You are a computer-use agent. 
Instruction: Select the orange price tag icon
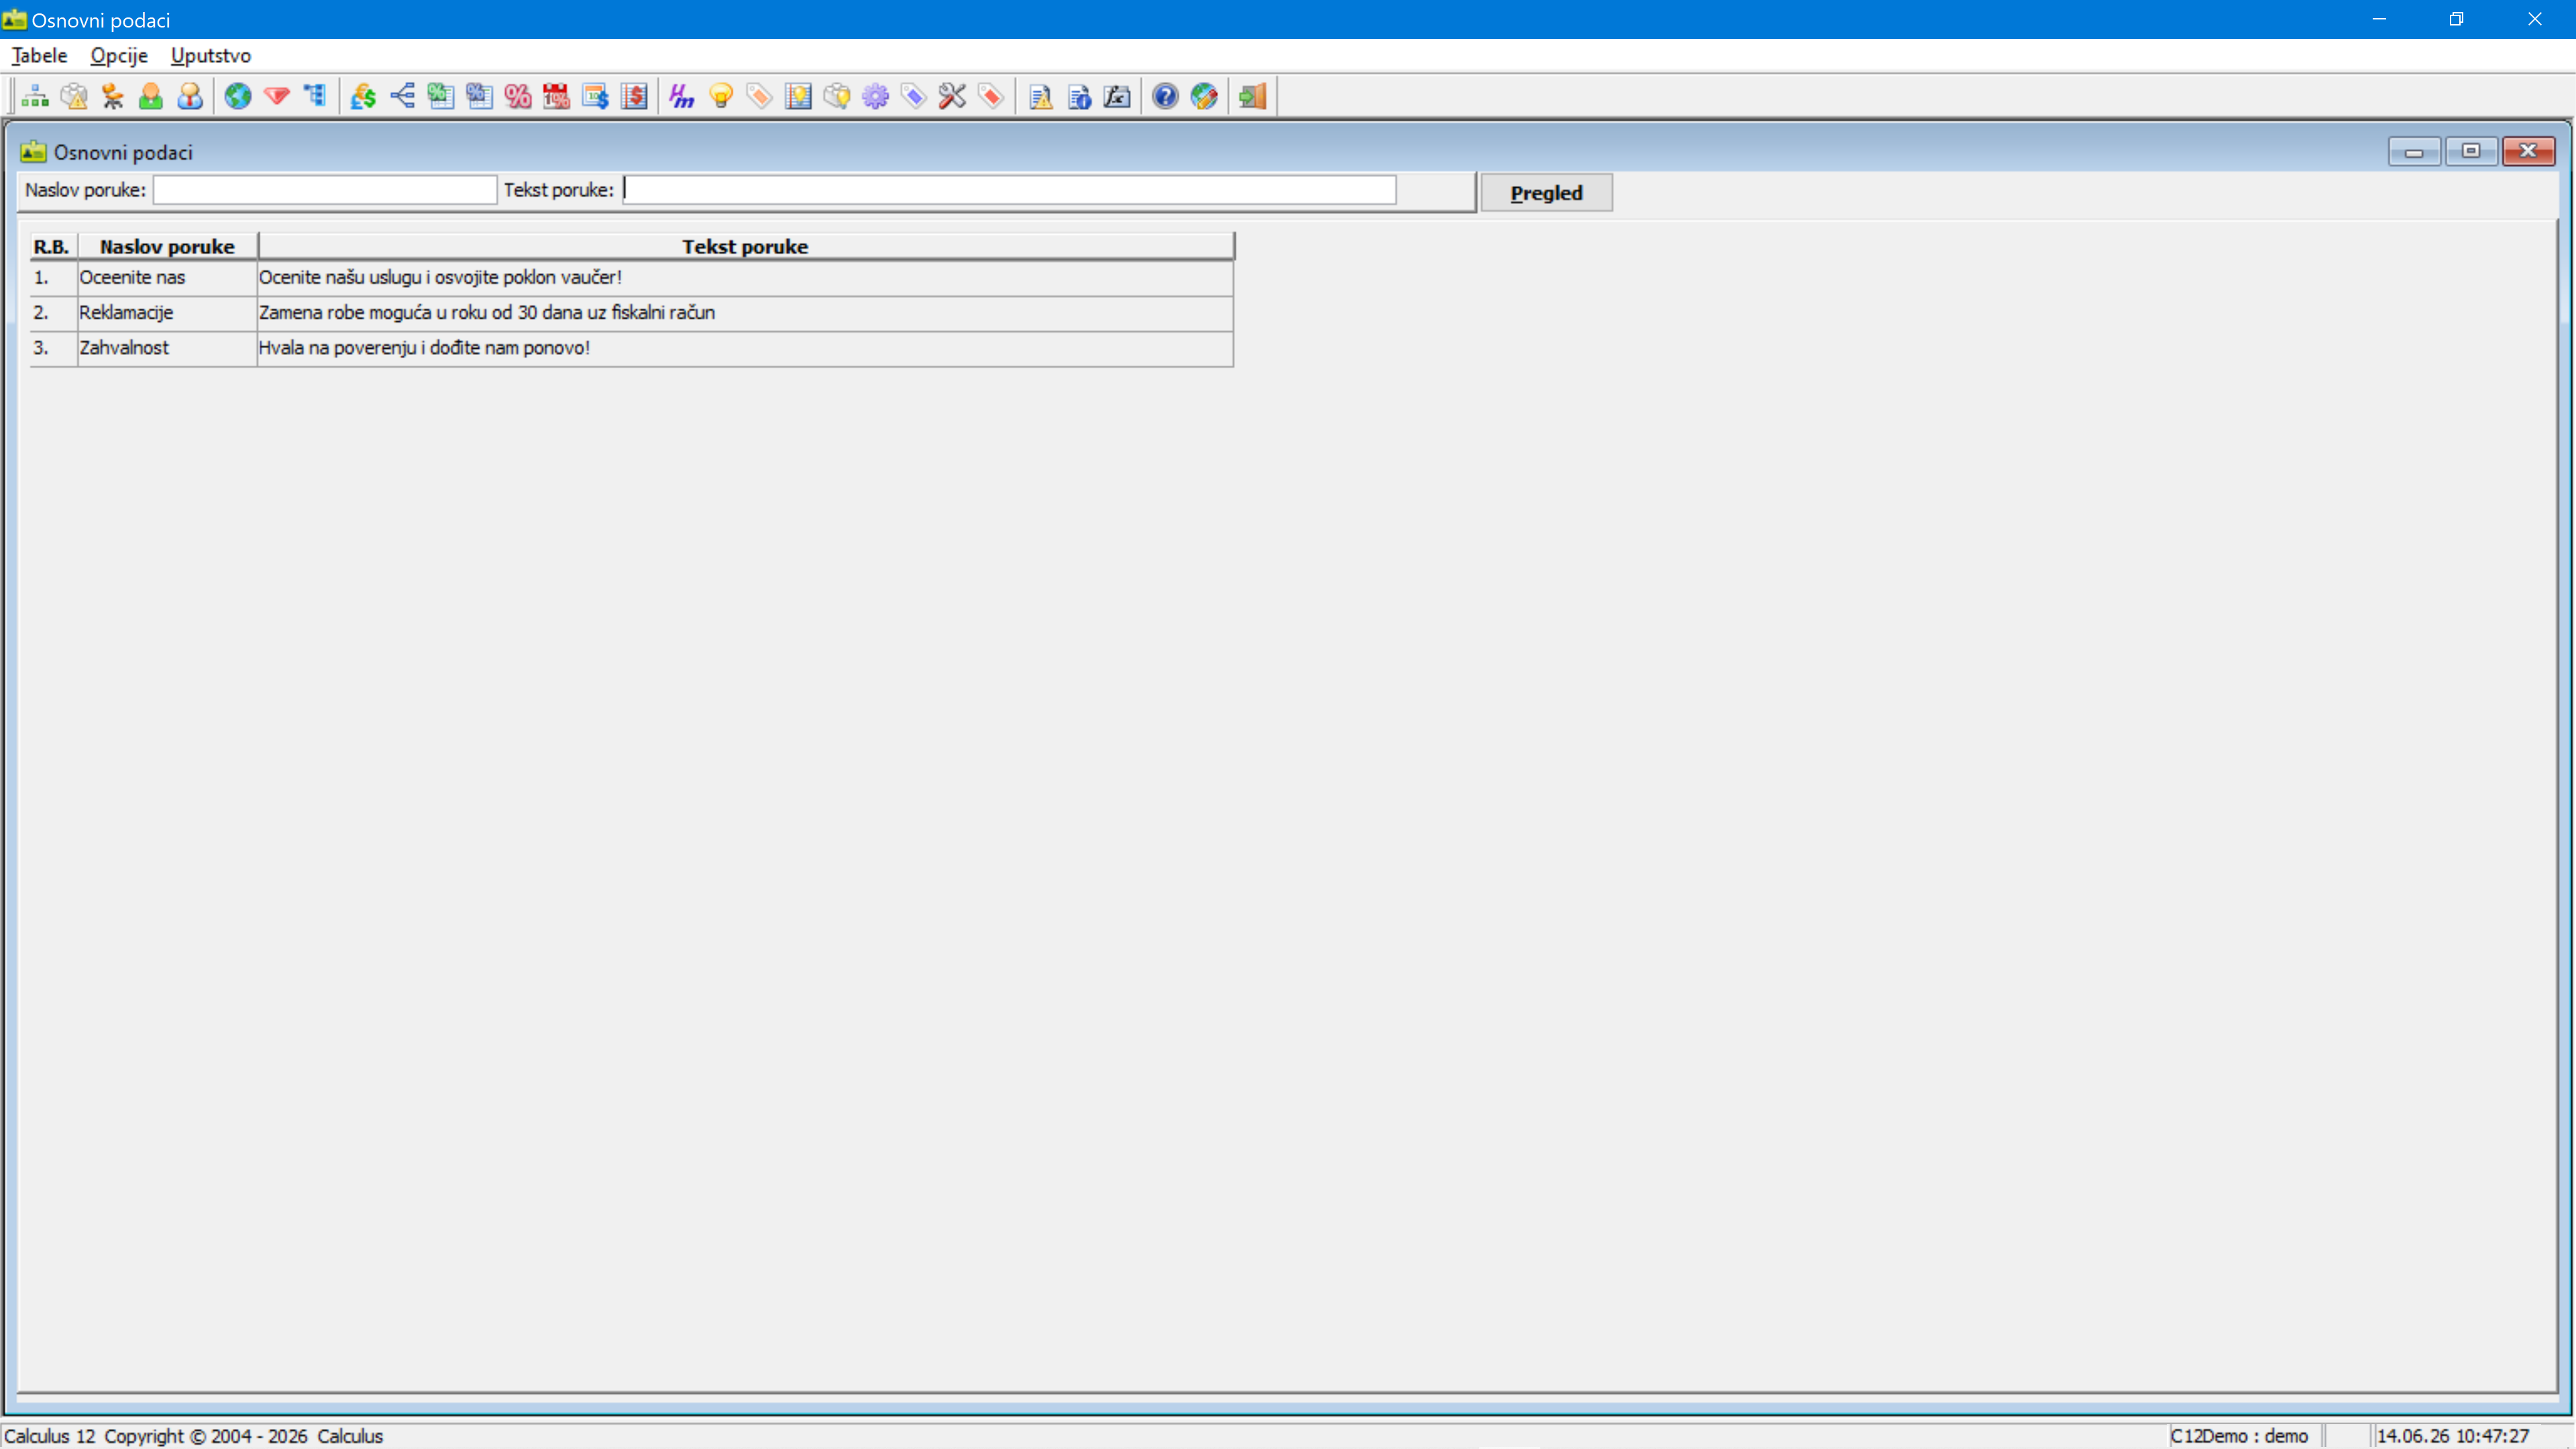coord(760,96)
